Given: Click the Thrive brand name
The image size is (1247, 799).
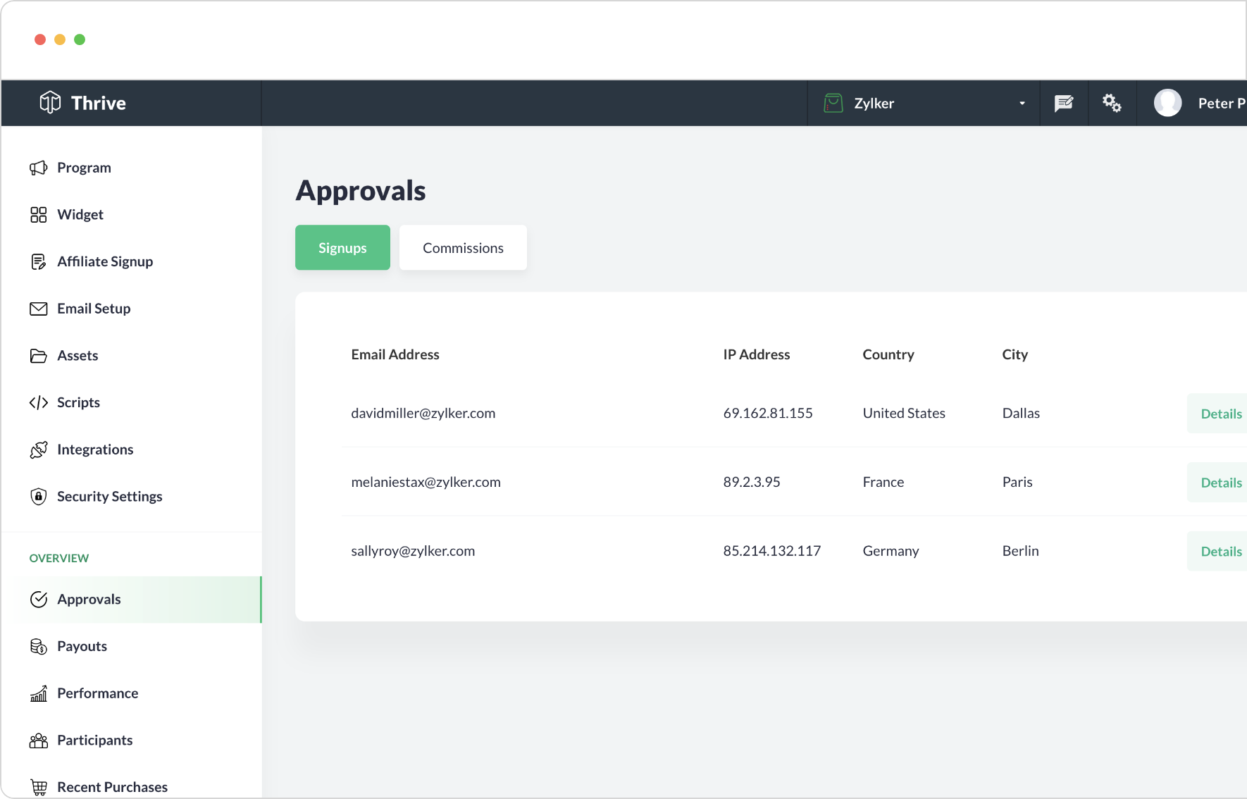Looking at the screenshot, I should pyautogui.click(x=99, y=103).
